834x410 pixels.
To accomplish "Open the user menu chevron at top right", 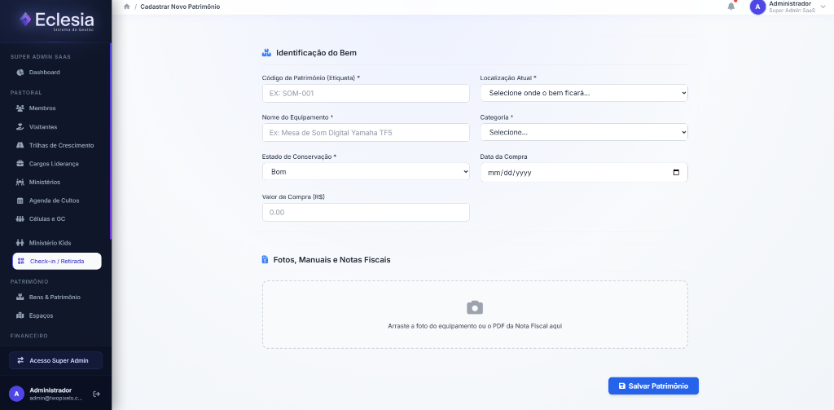I will (x=824, y=7).
